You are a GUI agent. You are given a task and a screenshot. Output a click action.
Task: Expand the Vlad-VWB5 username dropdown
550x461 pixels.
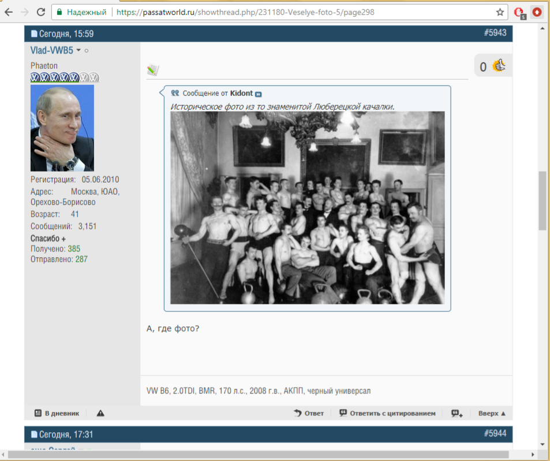(78, 51)
